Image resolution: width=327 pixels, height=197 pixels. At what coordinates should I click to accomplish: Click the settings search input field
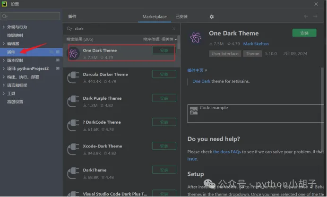(x=30, y=16)
